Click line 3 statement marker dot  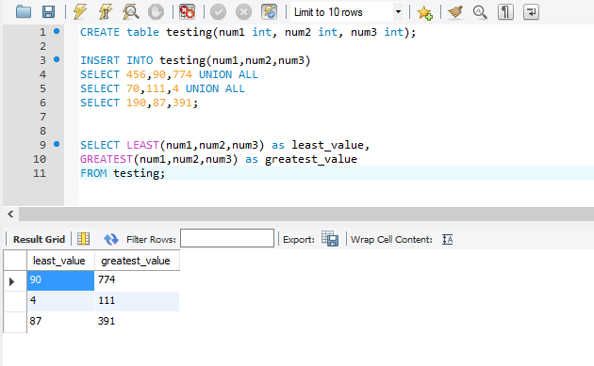click(x=57, y=59)
